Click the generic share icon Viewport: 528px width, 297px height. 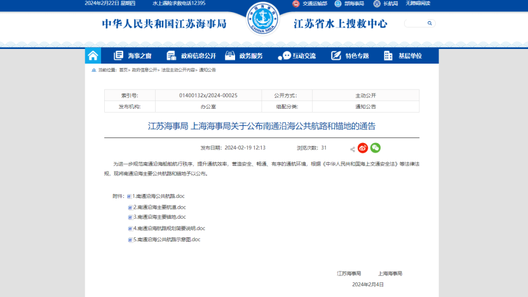tap(353, 149)
